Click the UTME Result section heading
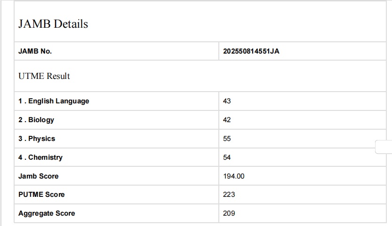Screen dimensions: 392x226 point(44,76)
